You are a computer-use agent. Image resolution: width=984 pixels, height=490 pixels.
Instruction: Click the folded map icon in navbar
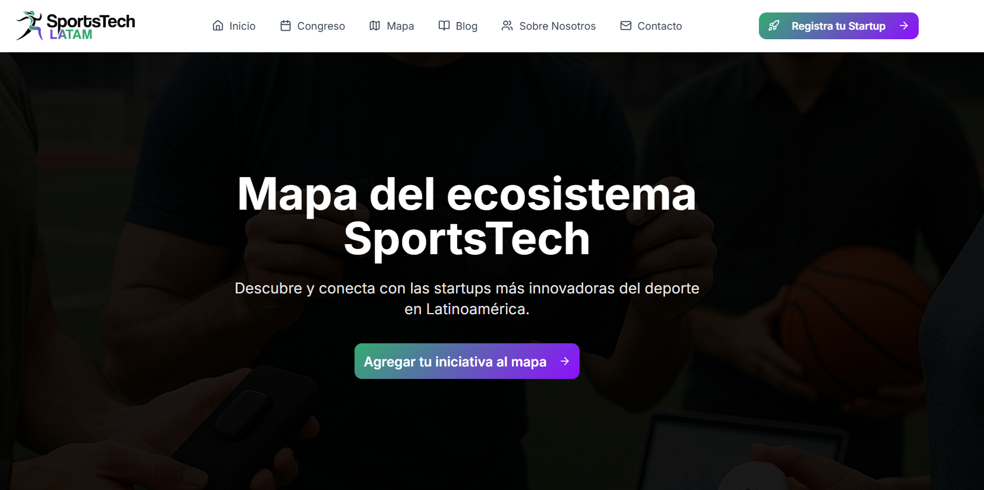[x=375, y=26]
